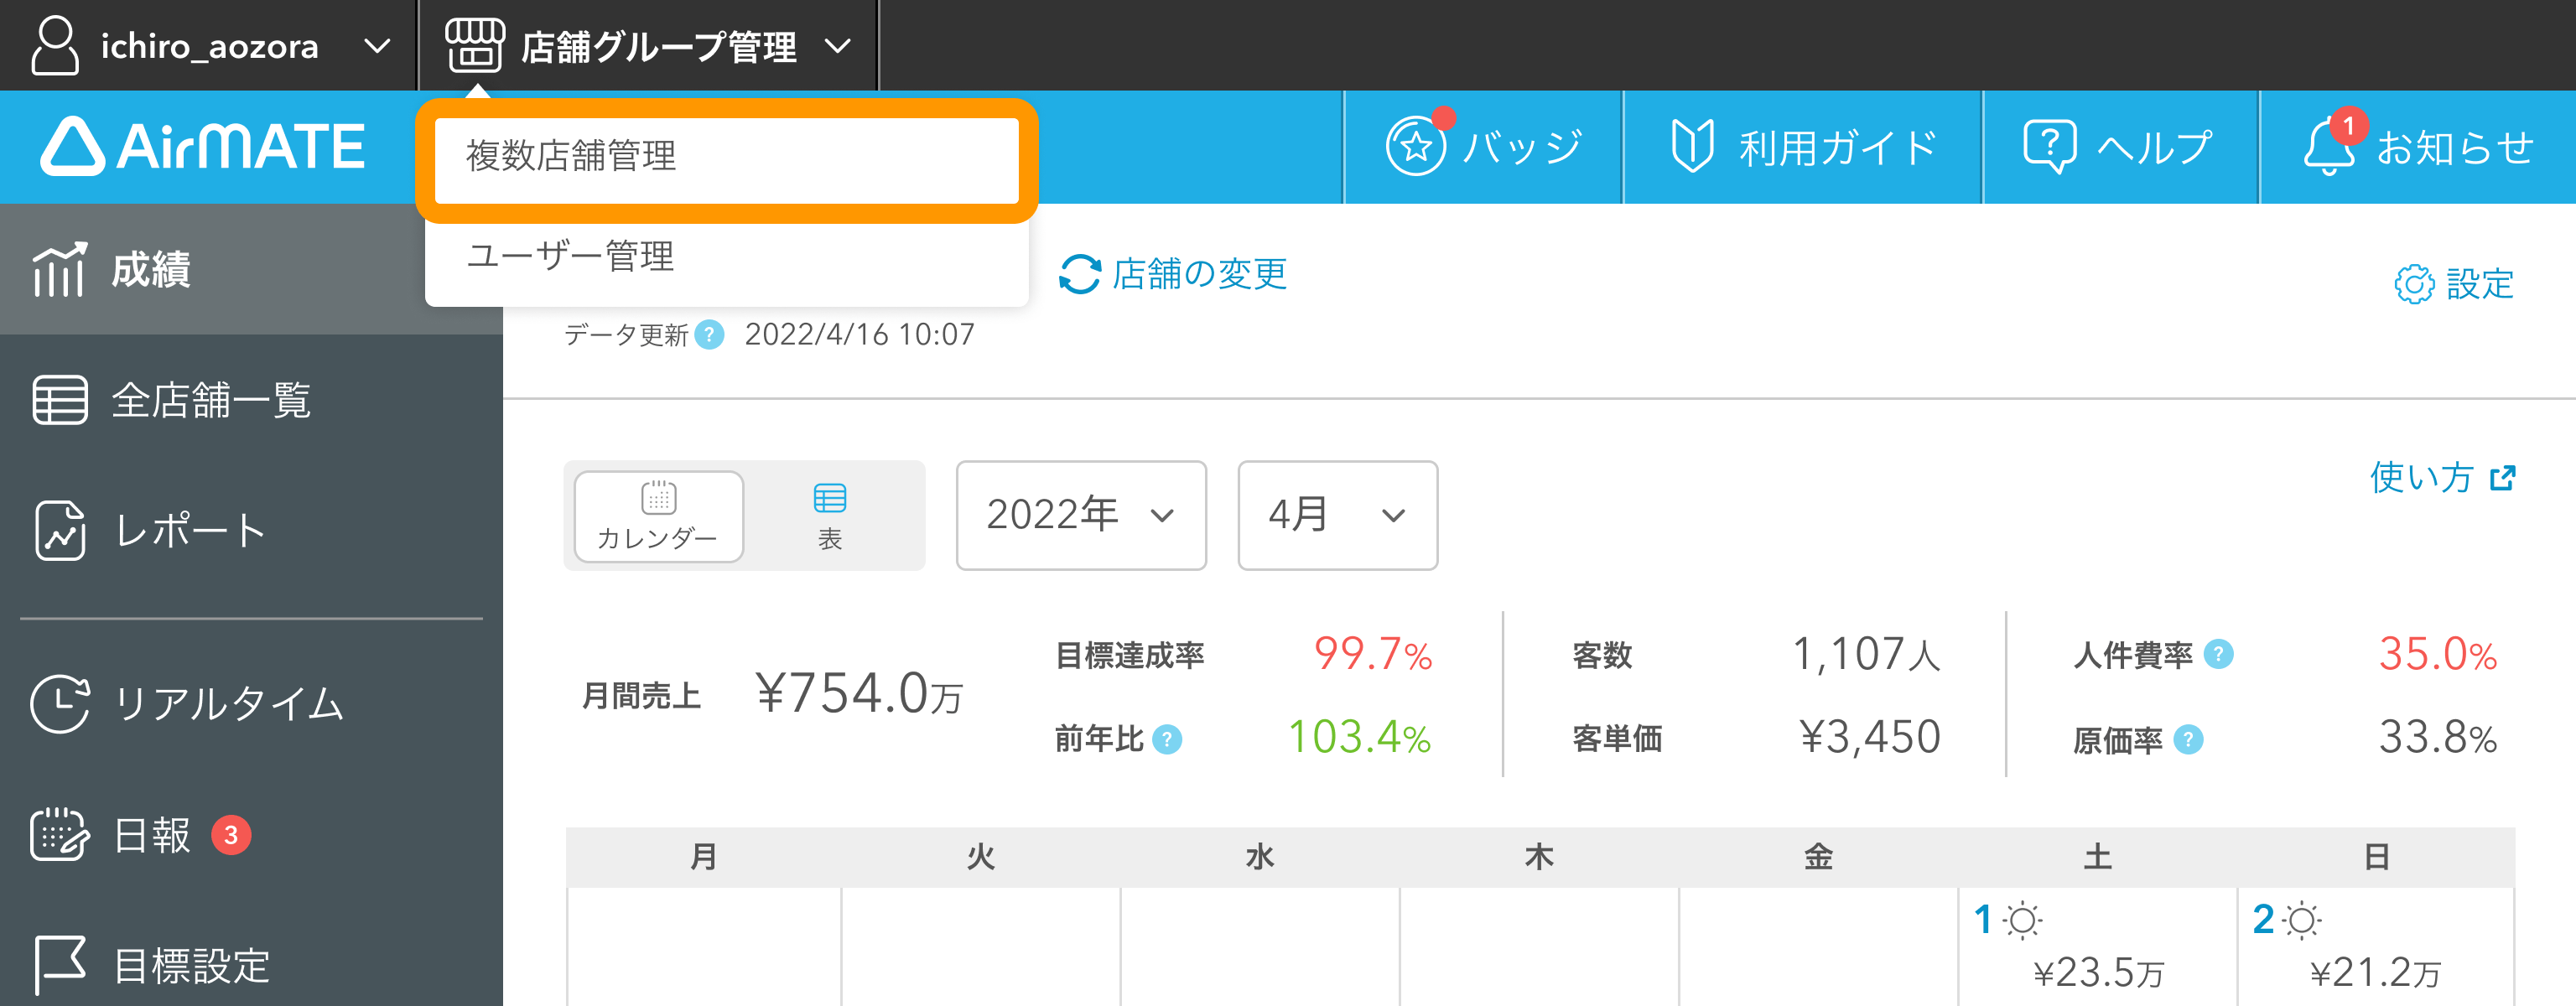Open the 2022年 year dropdown
This screenshot has height=1006, width=2576.
click(1081, 515)
